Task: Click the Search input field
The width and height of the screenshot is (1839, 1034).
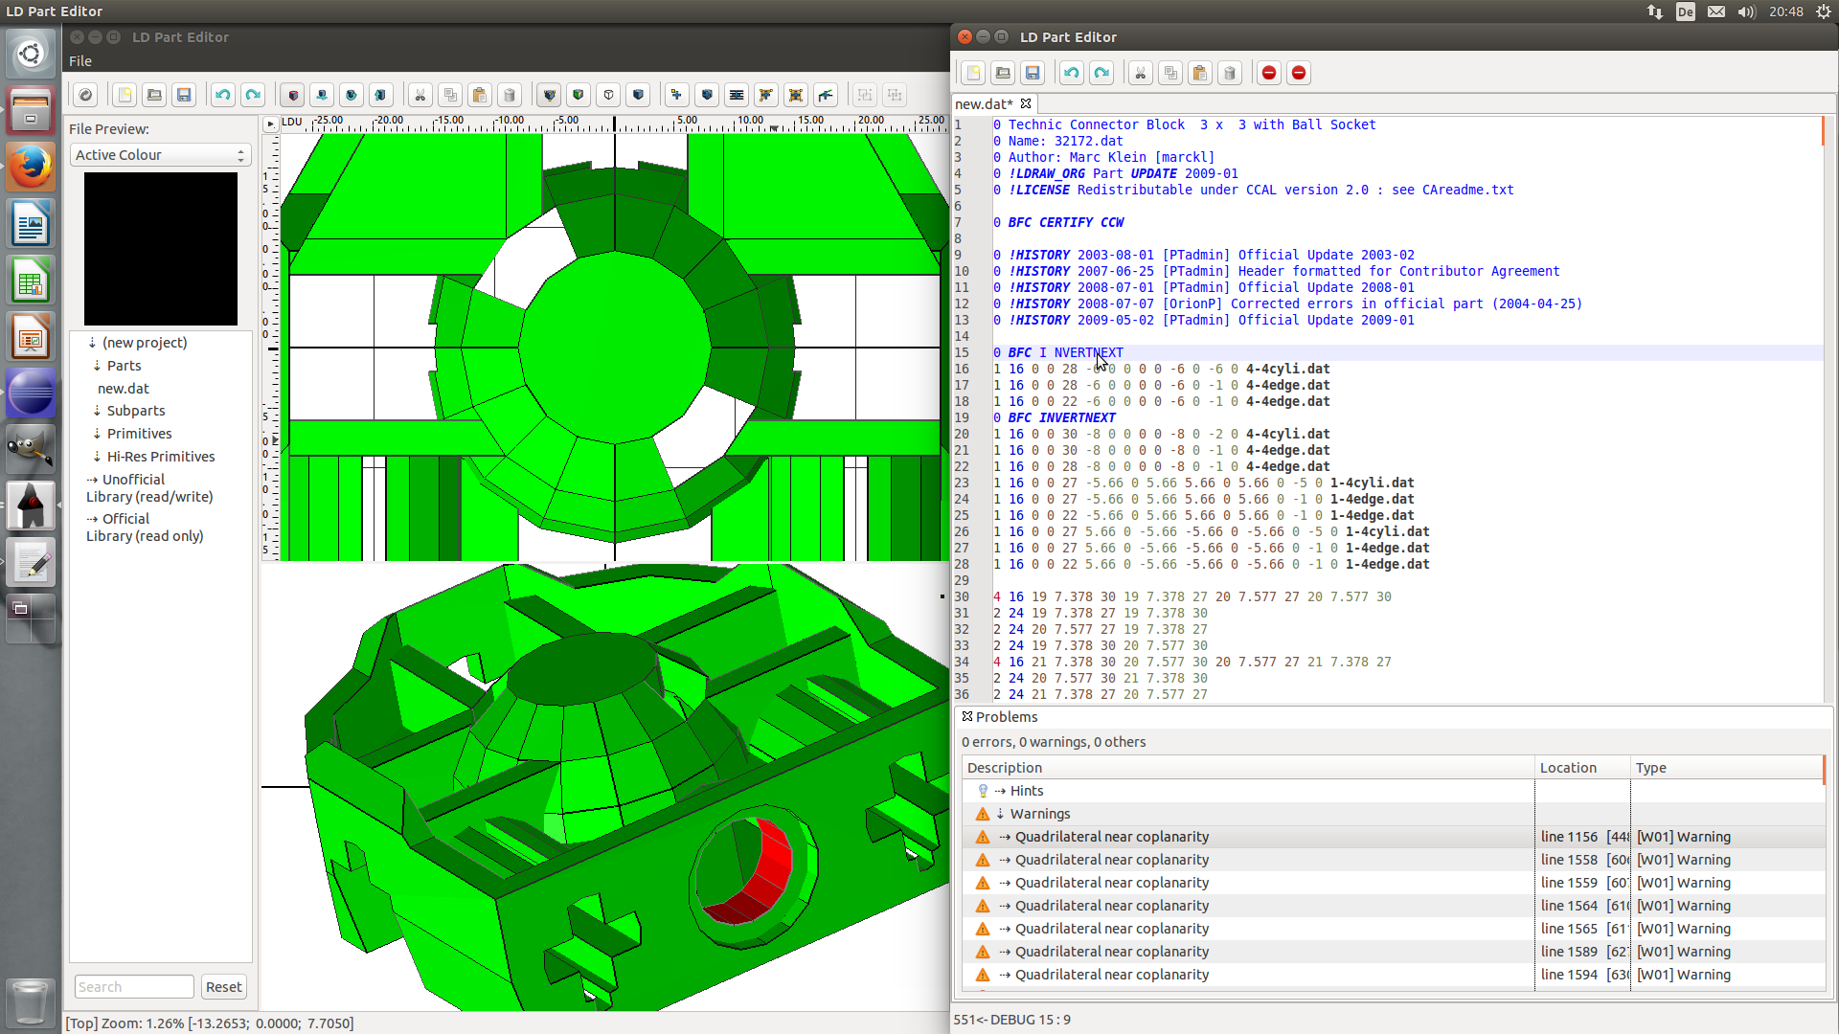Action: tap(134, 987)
